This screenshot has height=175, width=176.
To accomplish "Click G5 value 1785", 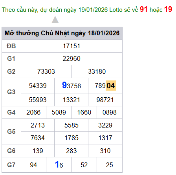I will (71, 138).
